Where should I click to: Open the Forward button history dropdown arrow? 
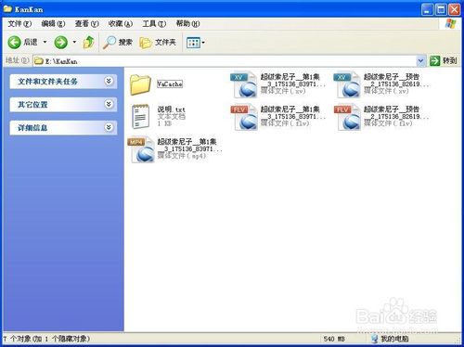point(74,42)
